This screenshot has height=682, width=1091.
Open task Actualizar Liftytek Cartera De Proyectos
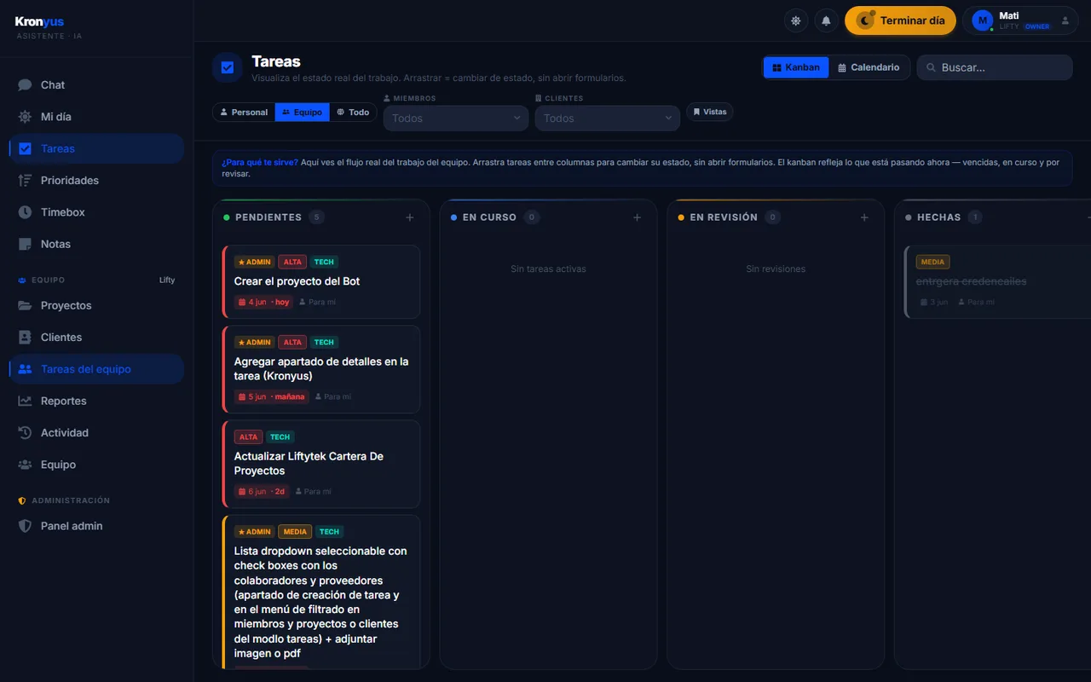click(x=321, y=464)
